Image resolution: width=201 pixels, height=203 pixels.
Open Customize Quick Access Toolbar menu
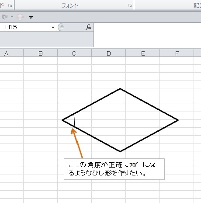(31, 17)
